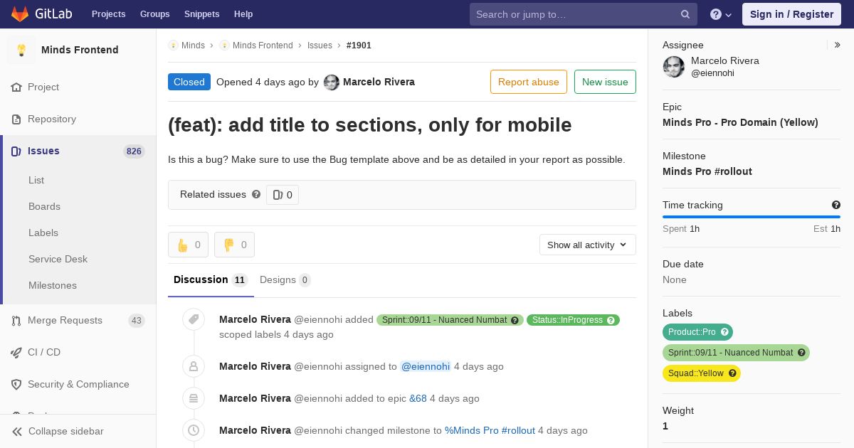The height and width of the screenshot is (448, 854).
Task: Click the GitLab fox logo
Action: click(x=20, y=14)
